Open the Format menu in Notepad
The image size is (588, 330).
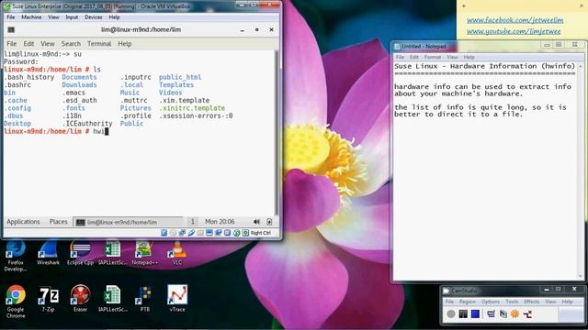pos(433,57)
